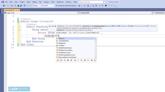Open the Tools menu
Screen dimensions: 165x92
(x=53, y=2)
